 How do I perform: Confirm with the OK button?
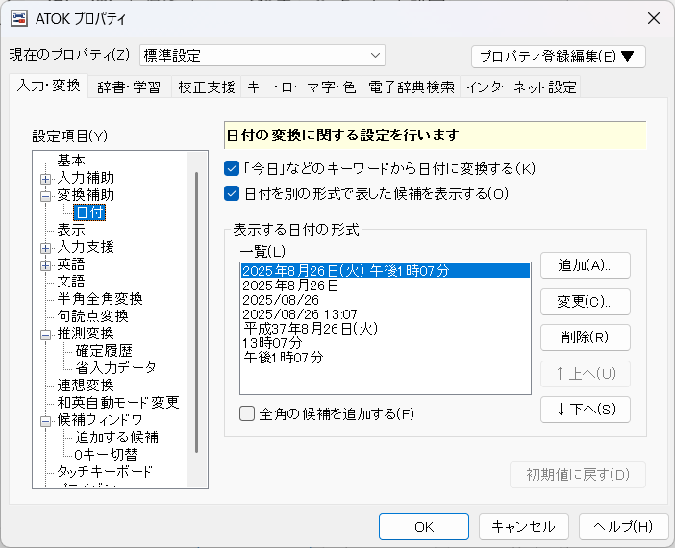[424, 527]
